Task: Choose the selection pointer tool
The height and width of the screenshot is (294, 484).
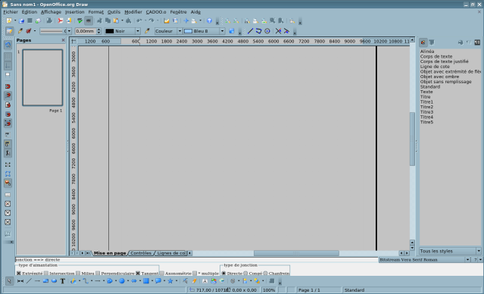Action: [9, 281]
